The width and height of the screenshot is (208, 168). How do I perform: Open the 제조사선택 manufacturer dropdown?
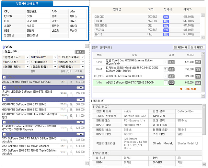(x=20, y=52)
